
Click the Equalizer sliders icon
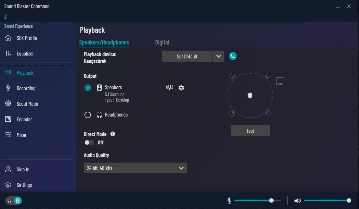(8, 53)
